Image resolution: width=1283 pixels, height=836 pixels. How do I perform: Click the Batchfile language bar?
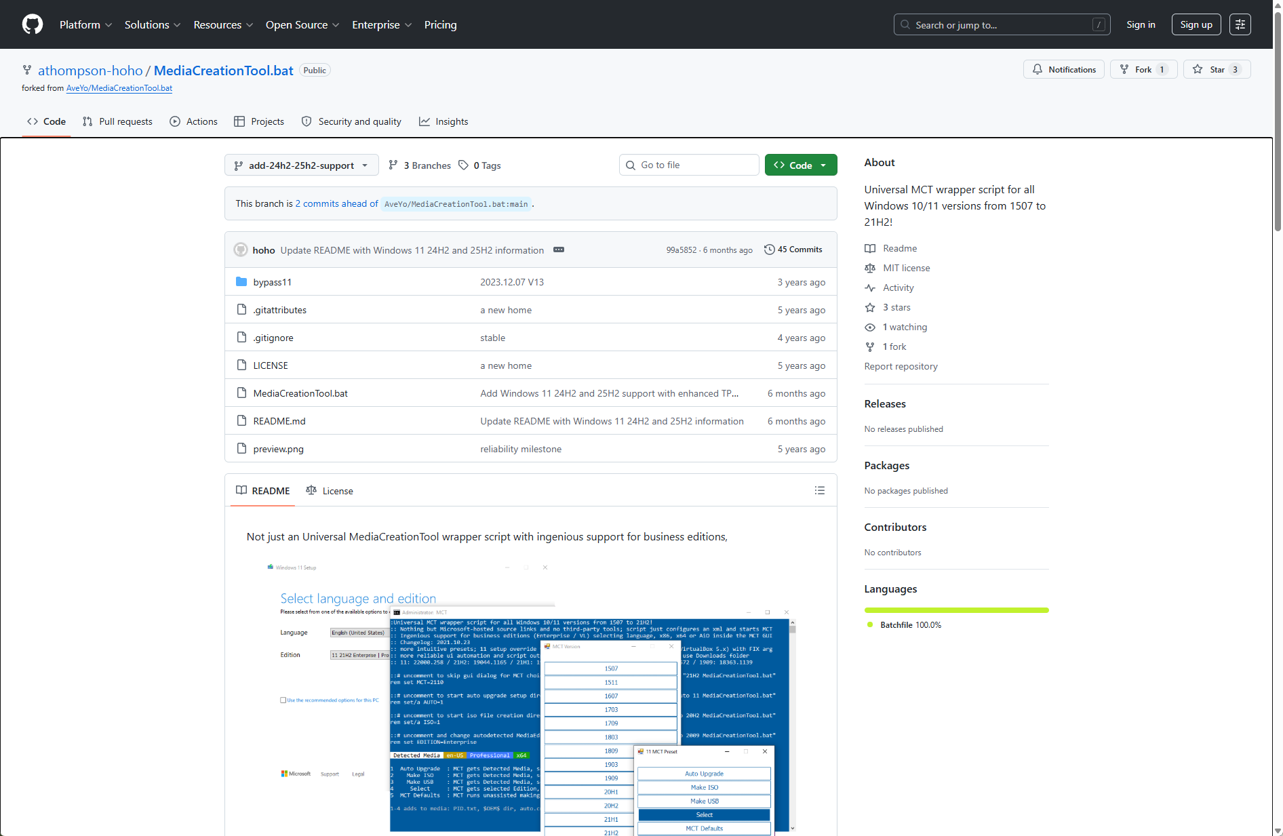[x=956, y=610]
